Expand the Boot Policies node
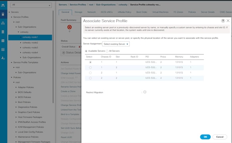Viewport: 232px width, 143px height. [x=16, y=102]
